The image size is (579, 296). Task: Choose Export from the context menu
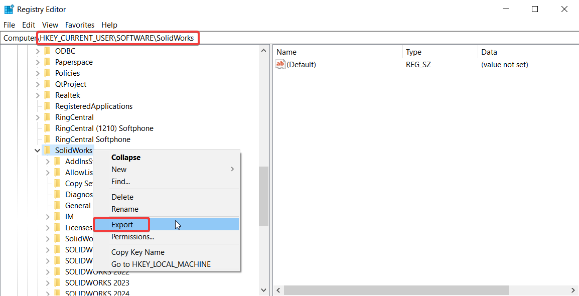pyautogui.click(x=167, y=224)
